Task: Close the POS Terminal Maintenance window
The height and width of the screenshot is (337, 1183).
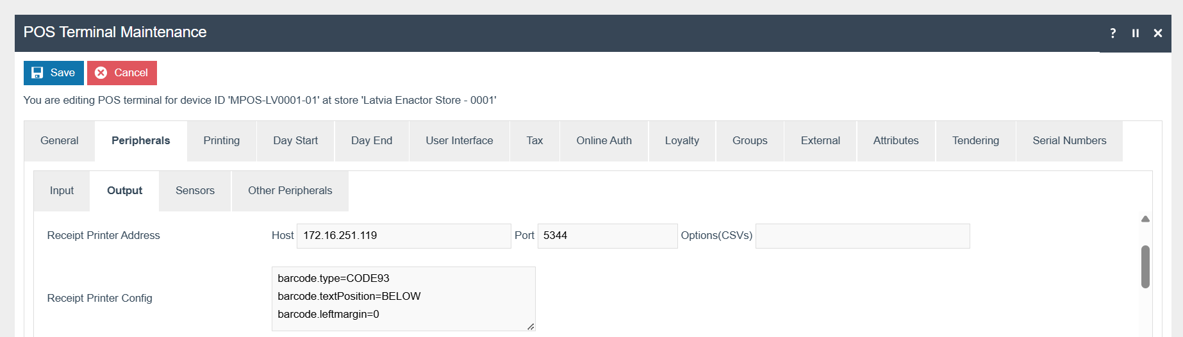Action: click(1157, 33)
